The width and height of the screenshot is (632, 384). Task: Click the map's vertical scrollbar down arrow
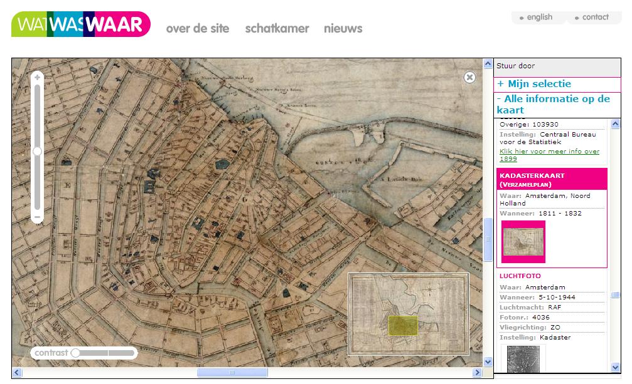point(488,362)
